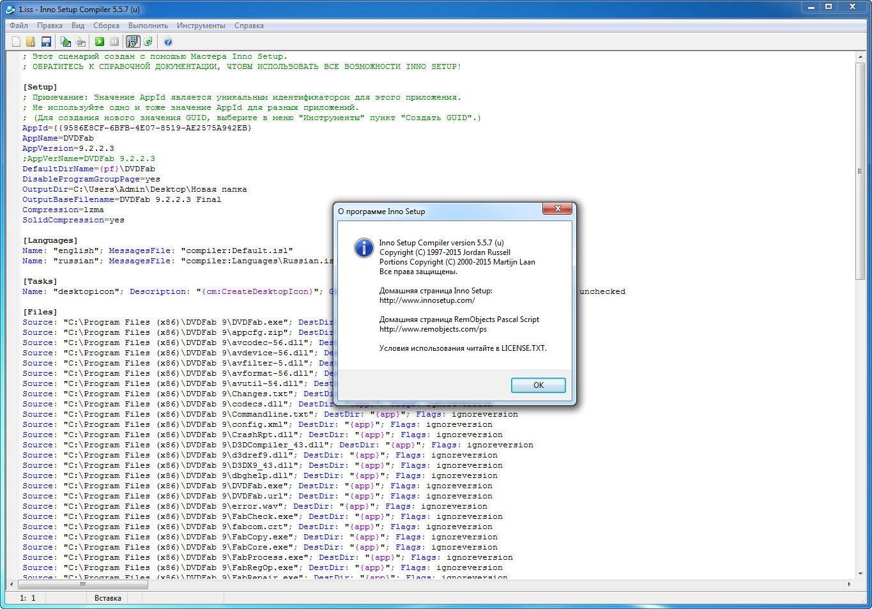
Task: Click the Source line for Commandline.txt
Action: (x=270, y=414)
